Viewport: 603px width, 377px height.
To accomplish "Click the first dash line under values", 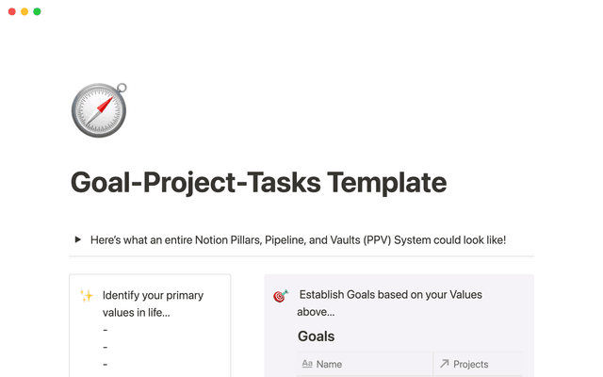I will point(106,330).
